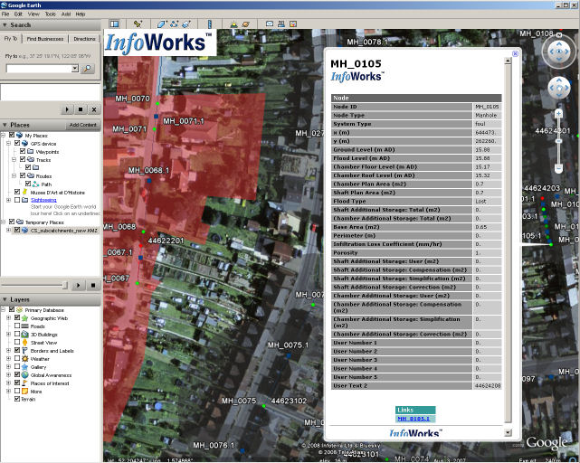Click the Add Path toolbar icon

point(175,24)
